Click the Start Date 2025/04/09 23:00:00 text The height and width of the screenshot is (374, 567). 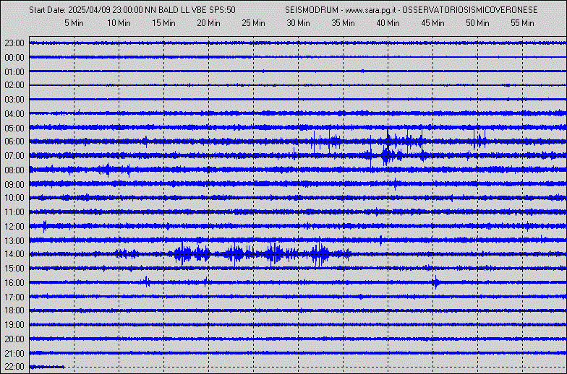tap(86, 10)
